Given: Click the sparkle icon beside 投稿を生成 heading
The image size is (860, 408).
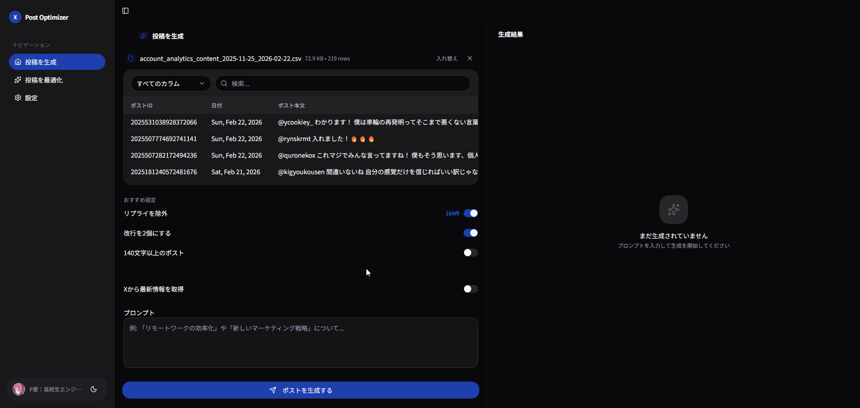Looking at the screenshot, I should click(x=143, y=36).
